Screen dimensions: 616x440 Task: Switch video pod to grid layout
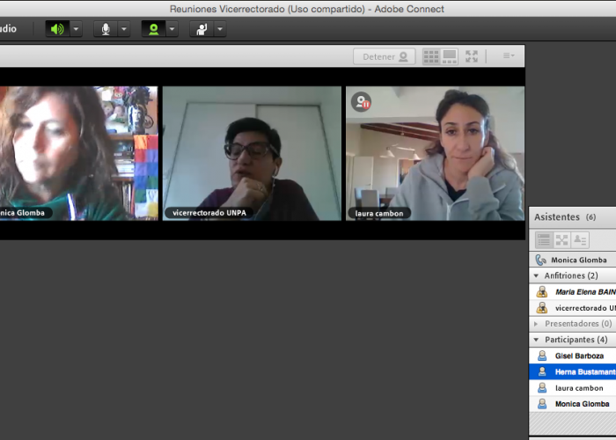(431, 56)
